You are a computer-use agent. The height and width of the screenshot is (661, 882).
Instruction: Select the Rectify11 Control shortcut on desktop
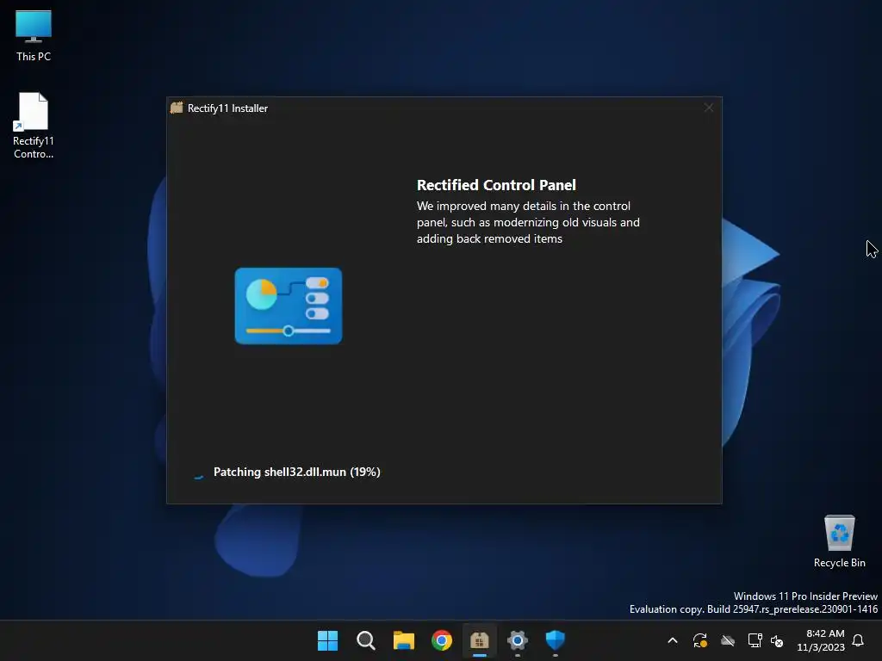coord(34,126)
